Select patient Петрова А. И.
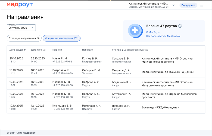Viewport: 212px width, 136px height. point(61,70)
